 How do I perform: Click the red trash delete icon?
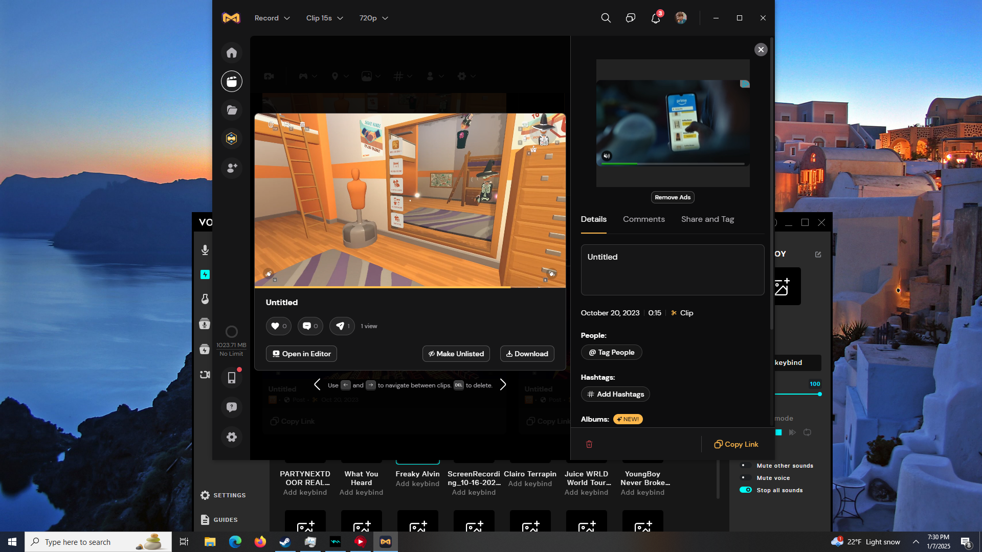click(589, 444)
